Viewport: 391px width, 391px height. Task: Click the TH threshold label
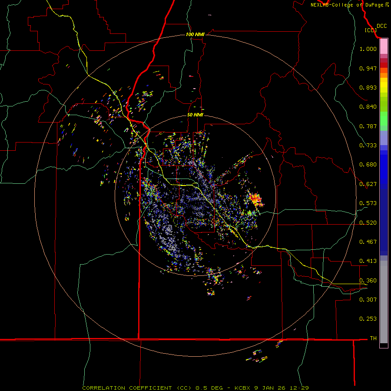tap(373, 338)
